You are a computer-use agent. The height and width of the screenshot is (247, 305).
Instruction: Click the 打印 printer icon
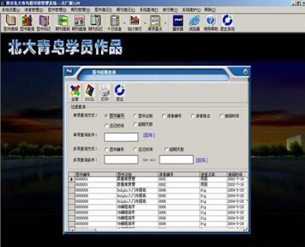(104, 92)
